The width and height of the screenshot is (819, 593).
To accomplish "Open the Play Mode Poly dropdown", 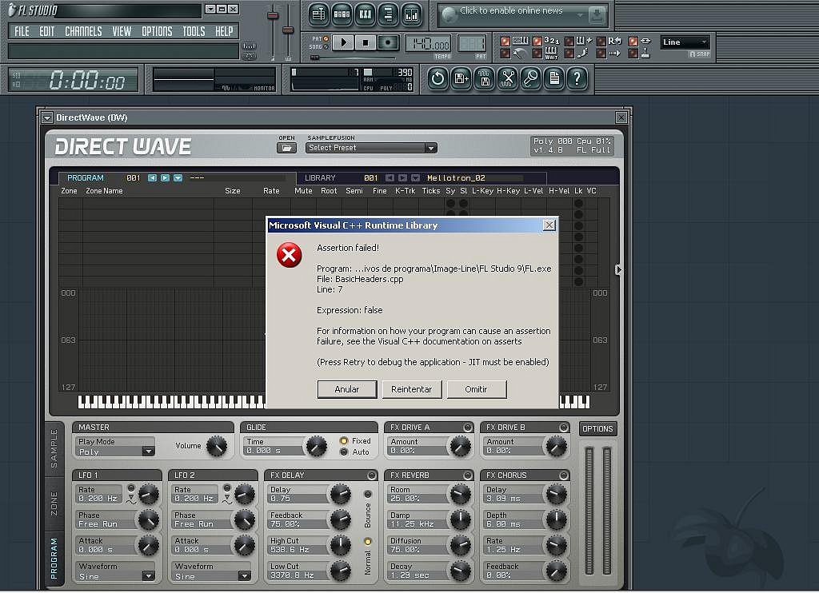I will (147, 452).
